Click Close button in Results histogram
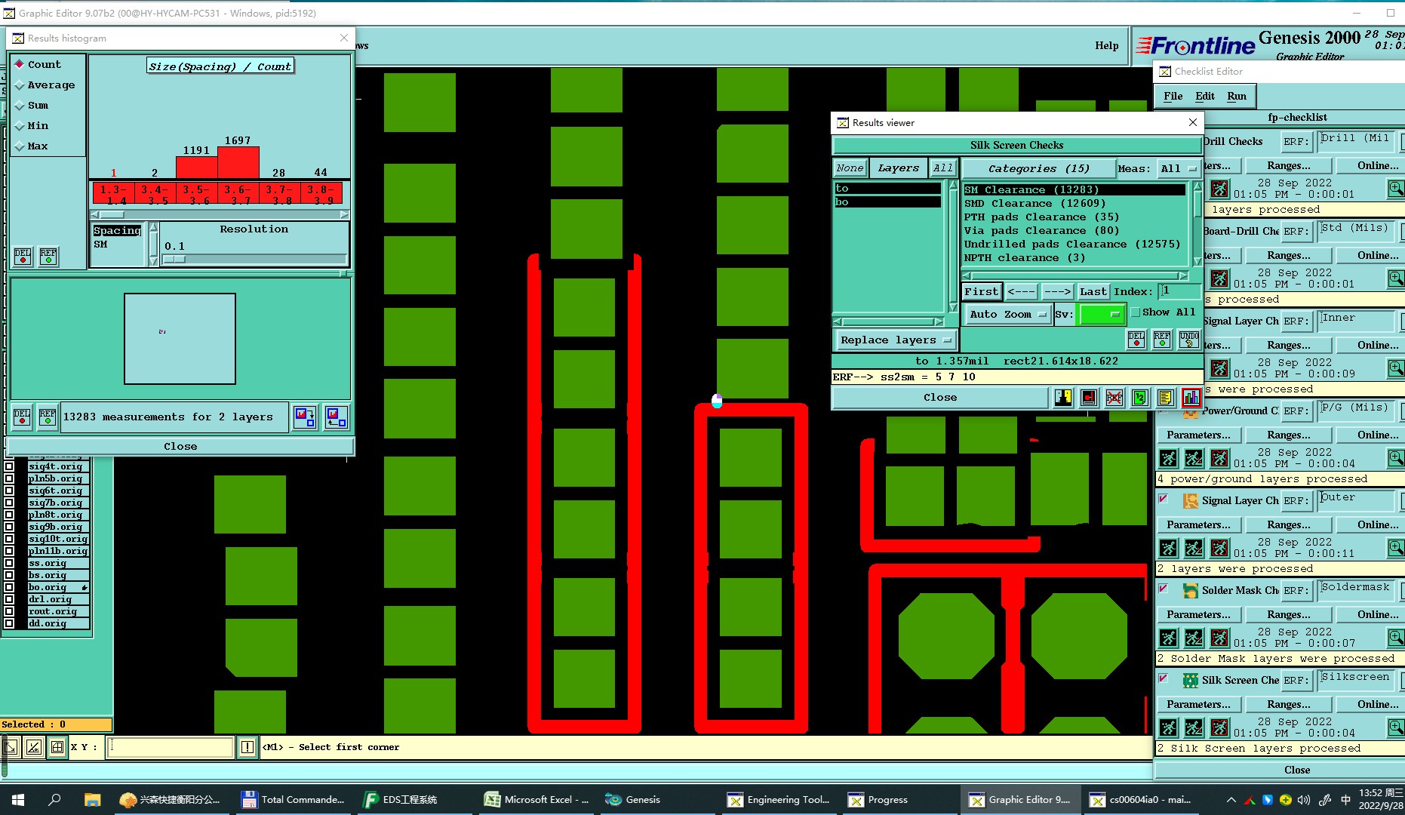 tap(180, 447)
